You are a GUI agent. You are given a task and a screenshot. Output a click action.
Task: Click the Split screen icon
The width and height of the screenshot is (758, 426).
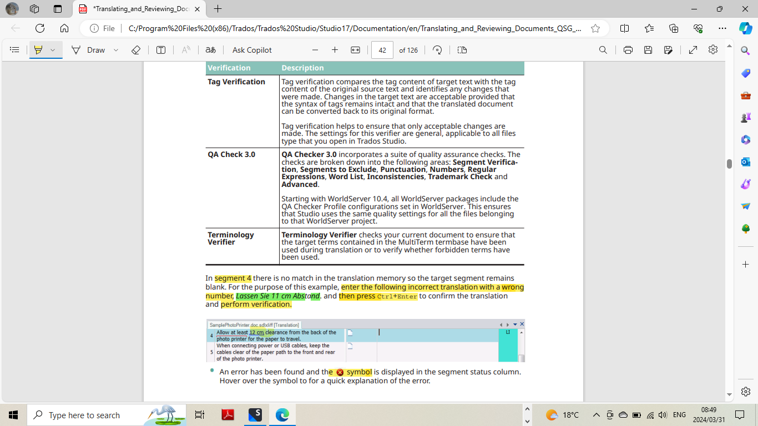pyautogui.click(x=624, y=28)
